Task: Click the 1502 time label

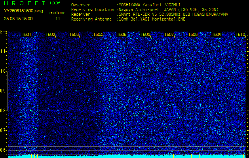Action: point(50,34)
